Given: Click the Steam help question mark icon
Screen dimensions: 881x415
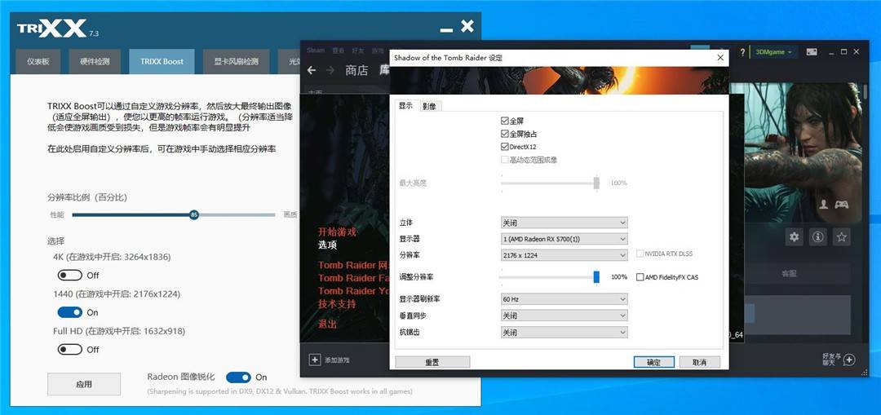Looking at the screenshot, I should [x=742, y=52].
